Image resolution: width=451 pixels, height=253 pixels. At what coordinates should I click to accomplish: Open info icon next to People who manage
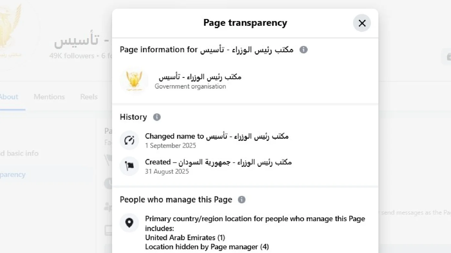point(241,199)
